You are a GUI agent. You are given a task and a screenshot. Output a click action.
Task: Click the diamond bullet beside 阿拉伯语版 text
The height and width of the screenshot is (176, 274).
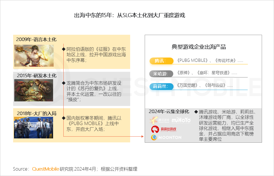click(64, 49)
